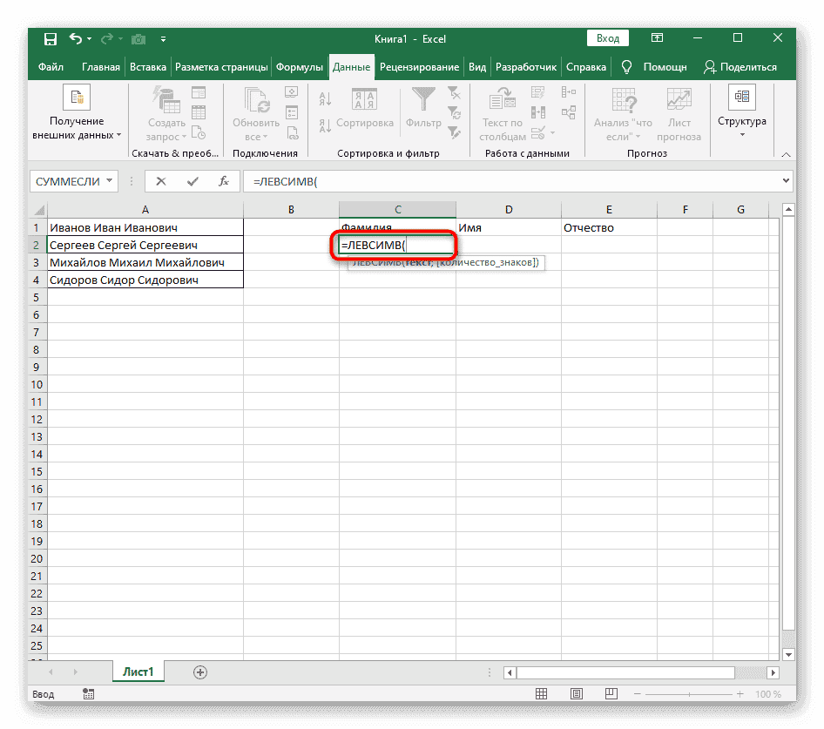Click the lightbulb Помощн search icon
Image resolution: width=824 pixels, height=729 pixels.
point(626,67)
